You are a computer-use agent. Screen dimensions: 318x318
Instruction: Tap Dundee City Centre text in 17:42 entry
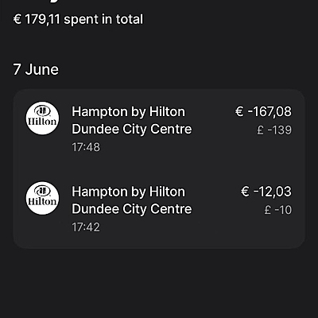[132, 209]
